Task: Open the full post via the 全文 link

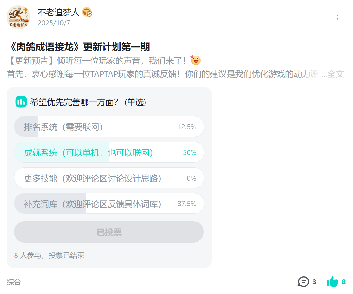Action: coord(335,74)
